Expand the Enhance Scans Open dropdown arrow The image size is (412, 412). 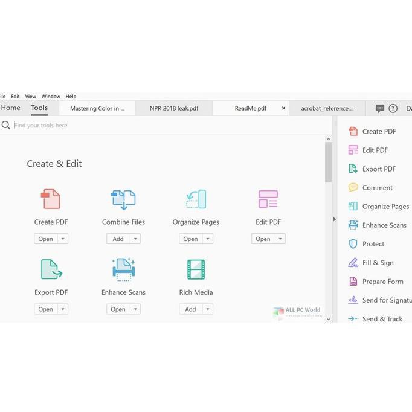tap(135, 309)
